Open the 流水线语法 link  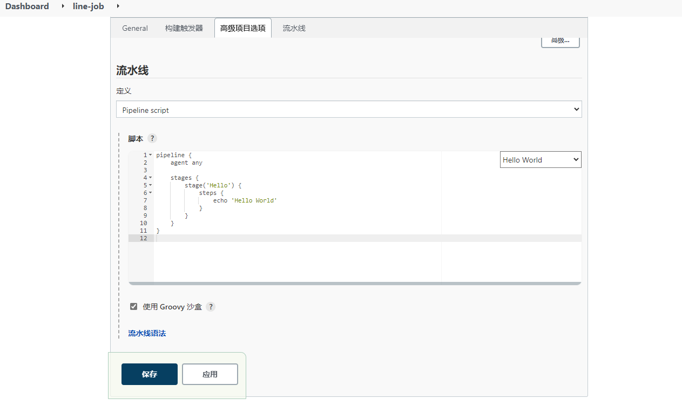pyautogui.click(x=147, y=333)
